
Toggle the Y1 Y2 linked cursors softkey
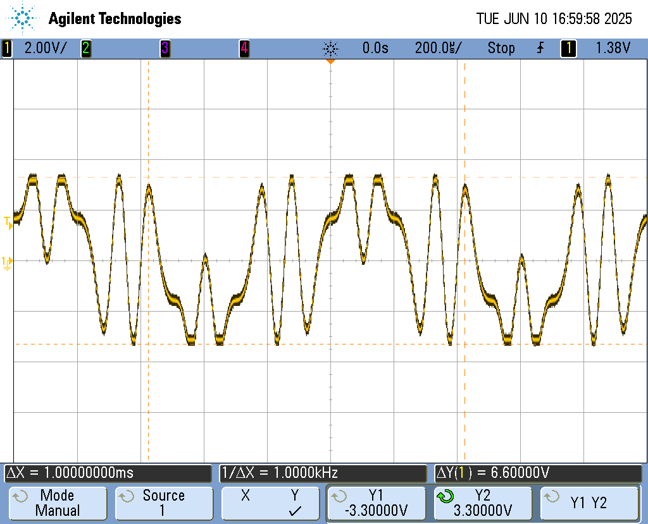(589, 503)
